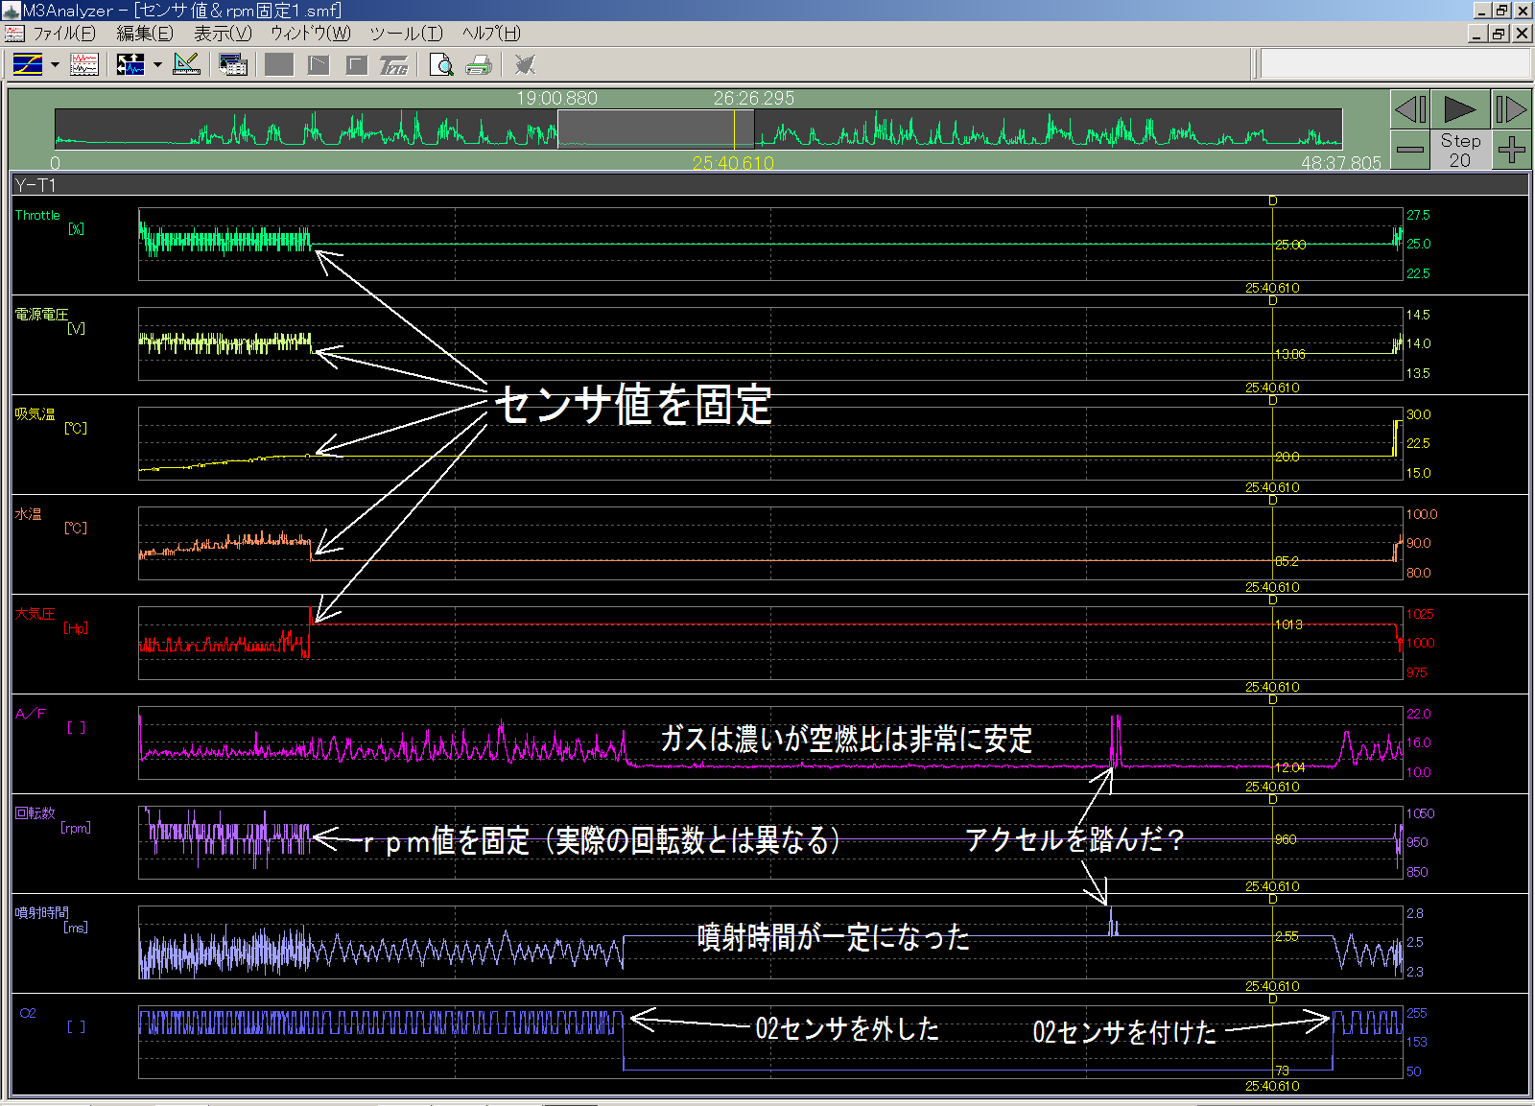Select the A/F channel label
The image size is (1535, 1106).
[30, 714]
